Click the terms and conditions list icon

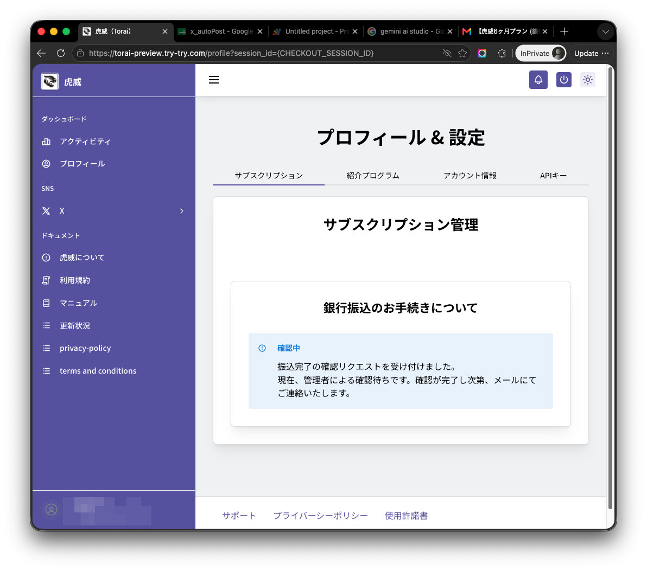[x=46, y=371]
